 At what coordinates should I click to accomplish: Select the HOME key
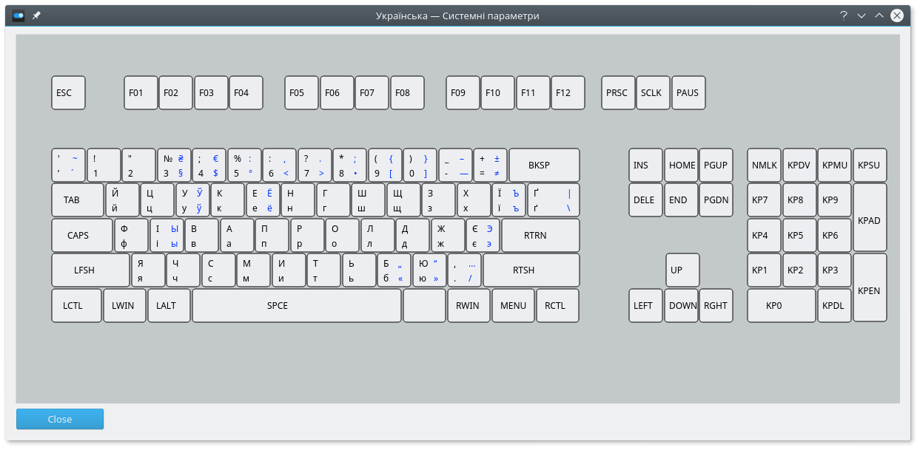681,166
